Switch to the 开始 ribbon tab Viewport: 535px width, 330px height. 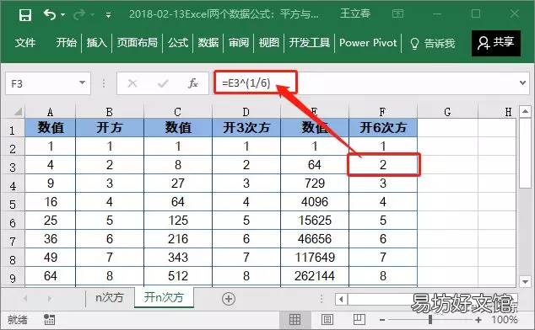[66, 43]
